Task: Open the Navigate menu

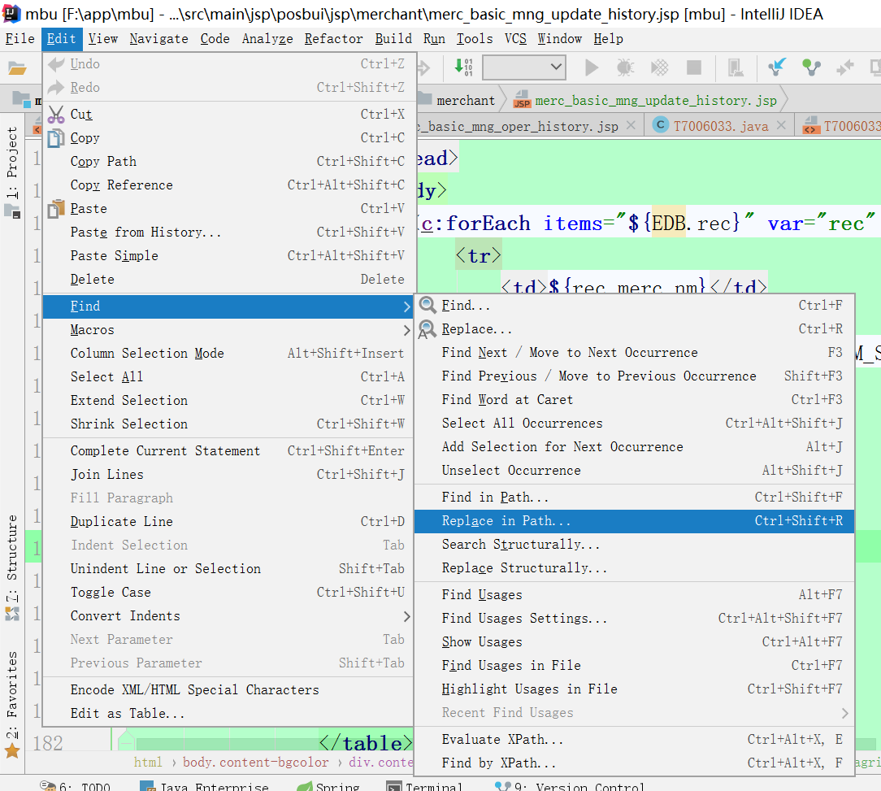Action: (x=159, y=39)
